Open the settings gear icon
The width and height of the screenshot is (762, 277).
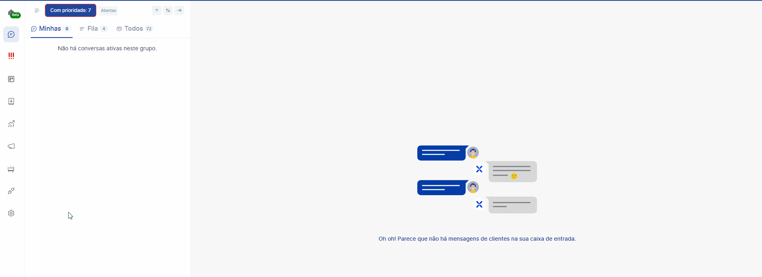11,213
